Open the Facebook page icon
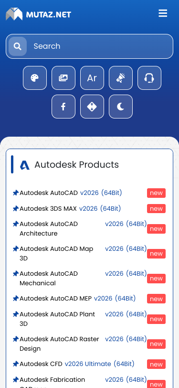 tap(63, 107)
